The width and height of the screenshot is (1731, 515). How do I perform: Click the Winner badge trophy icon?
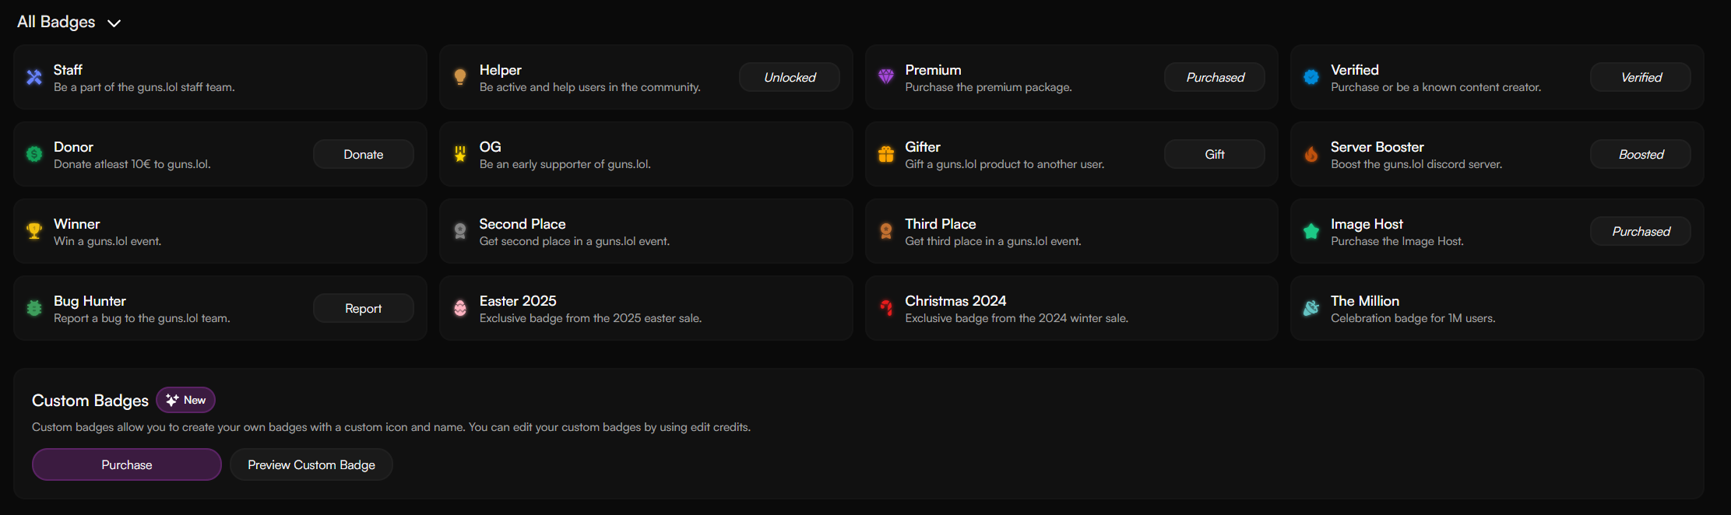point(34,231)
